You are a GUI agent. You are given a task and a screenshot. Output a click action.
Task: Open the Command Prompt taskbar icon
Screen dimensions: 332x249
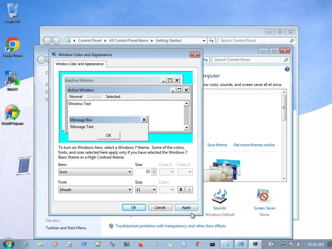(x=212, y=244)
